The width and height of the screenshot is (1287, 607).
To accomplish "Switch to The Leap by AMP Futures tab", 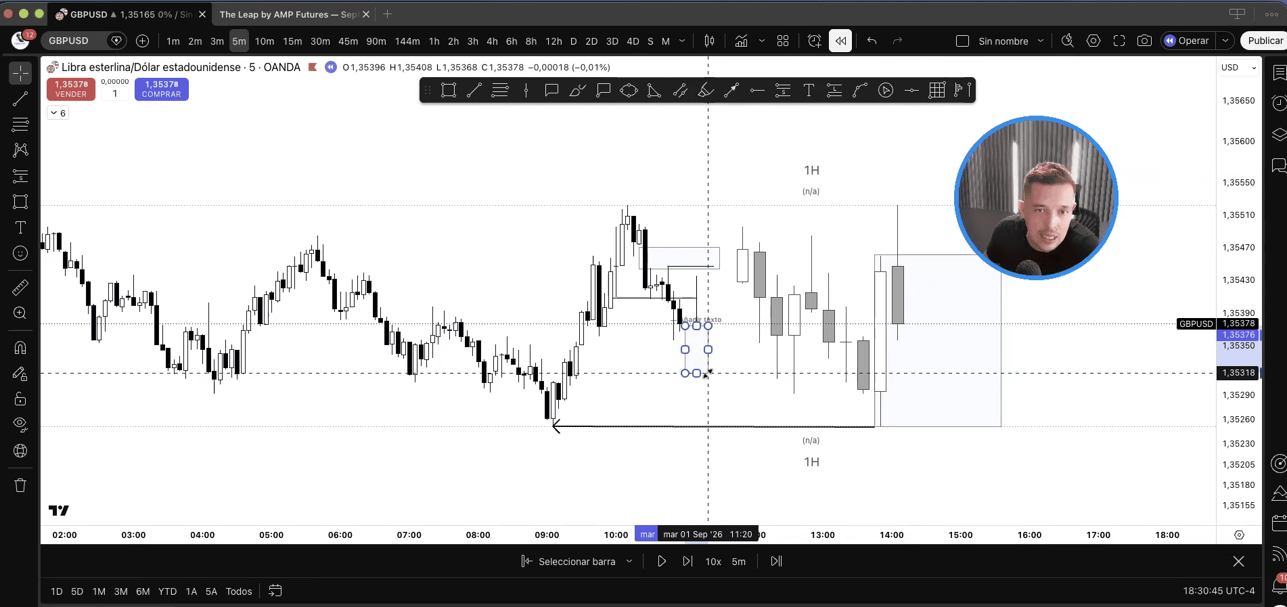I will pyautogui.click(x=288, y=14).
